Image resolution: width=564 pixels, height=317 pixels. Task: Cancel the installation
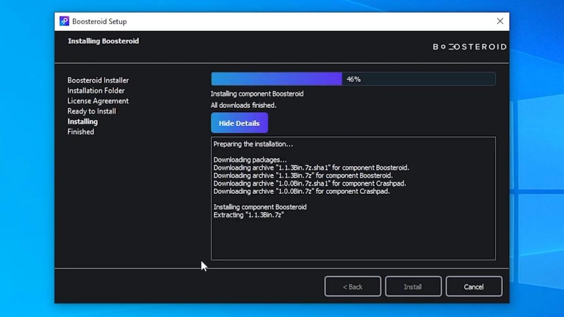tap(474, 286)
